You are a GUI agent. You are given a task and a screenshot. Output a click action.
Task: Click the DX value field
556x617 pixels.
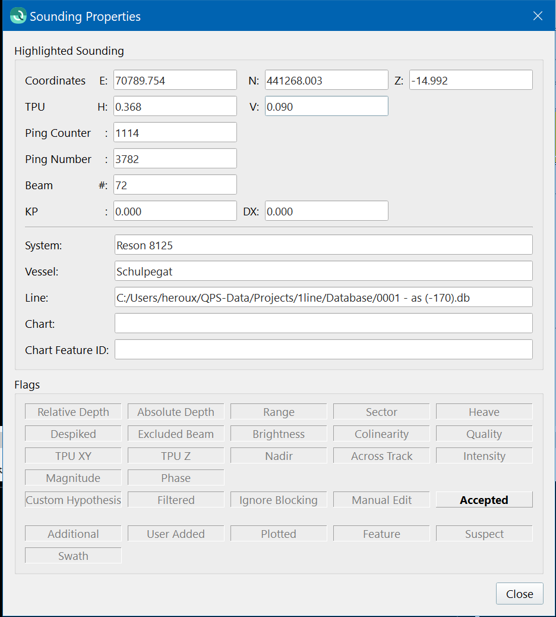(327, 211)
